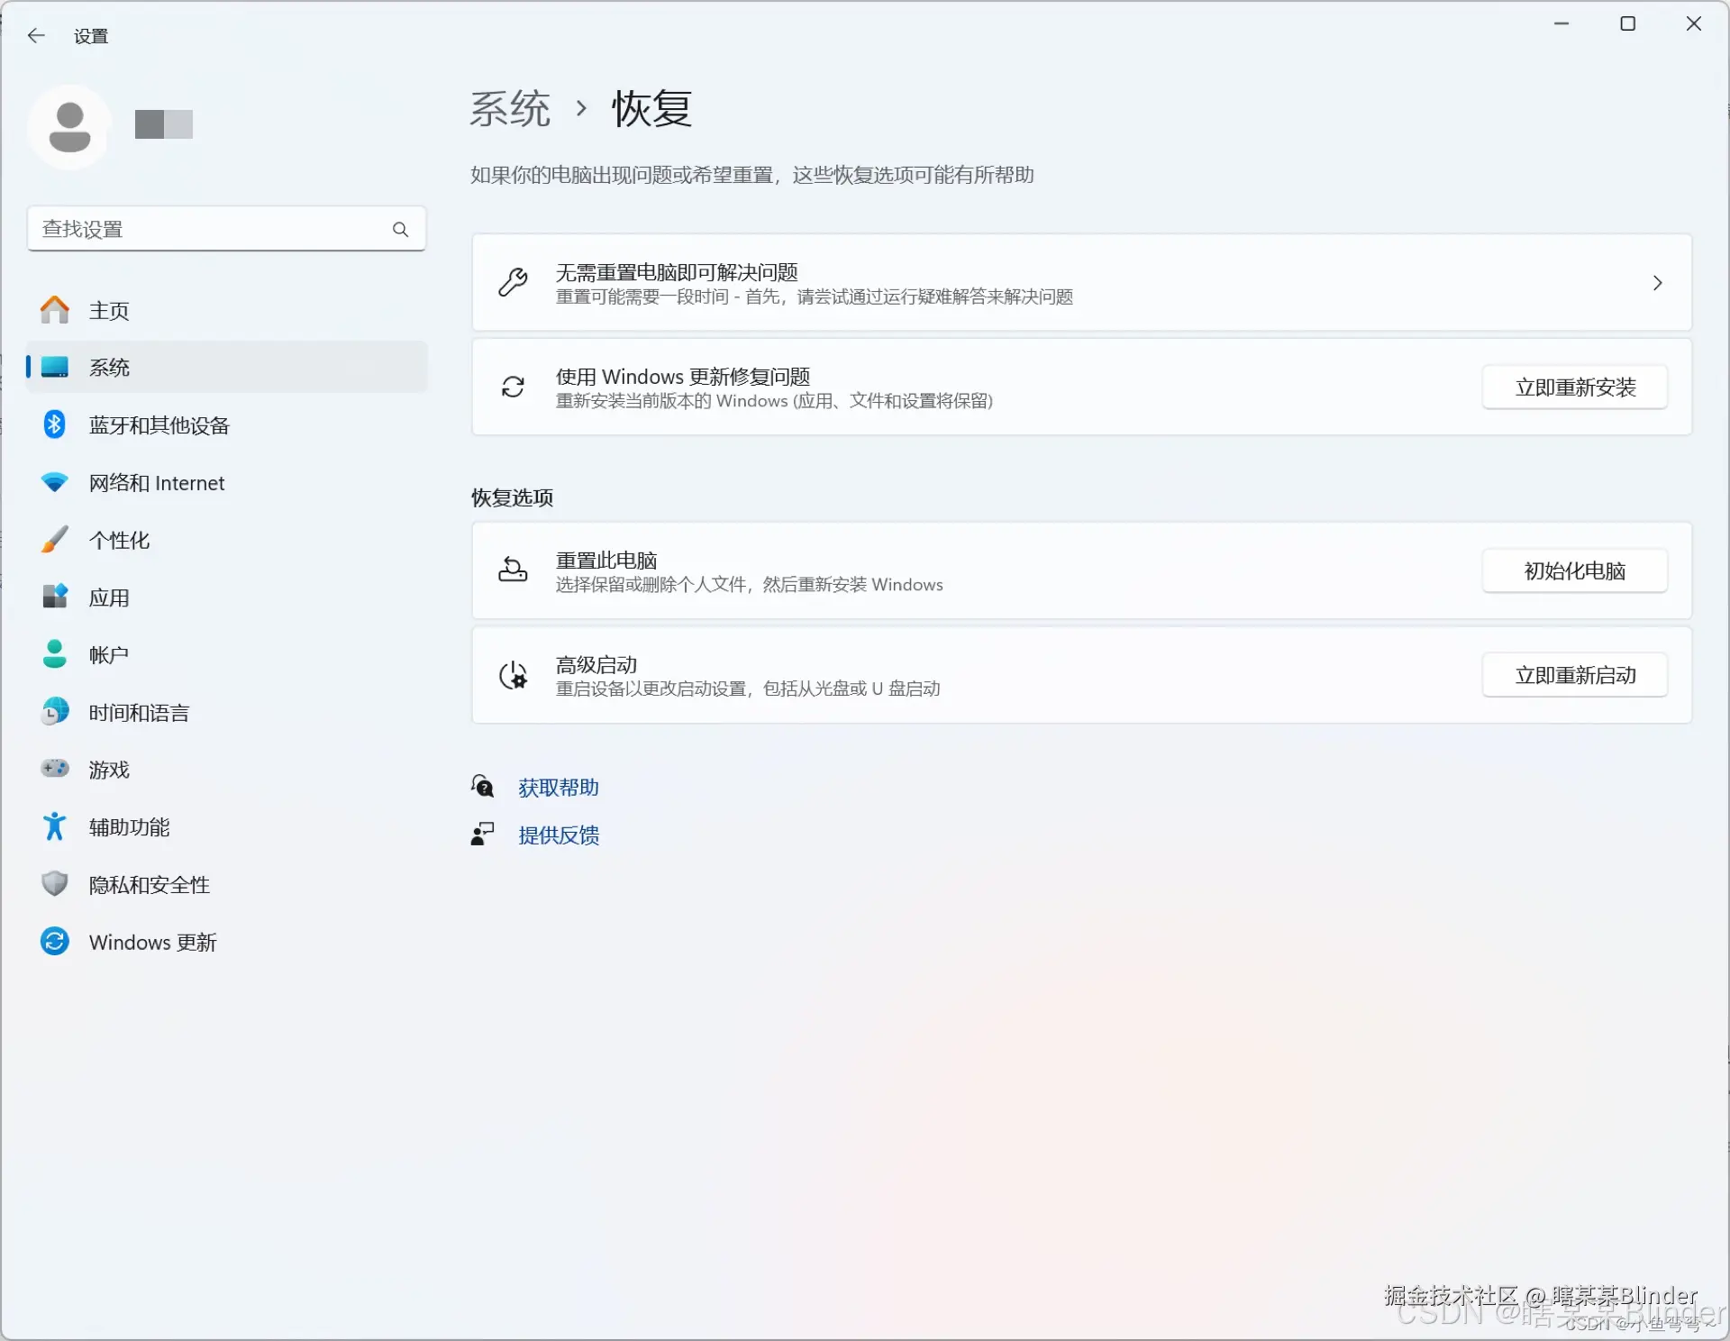Image resolution: width=1730 pixels, height=1341 pixels.
Task: Click the shield icon for 隐私和安全性
Action: 54,884
